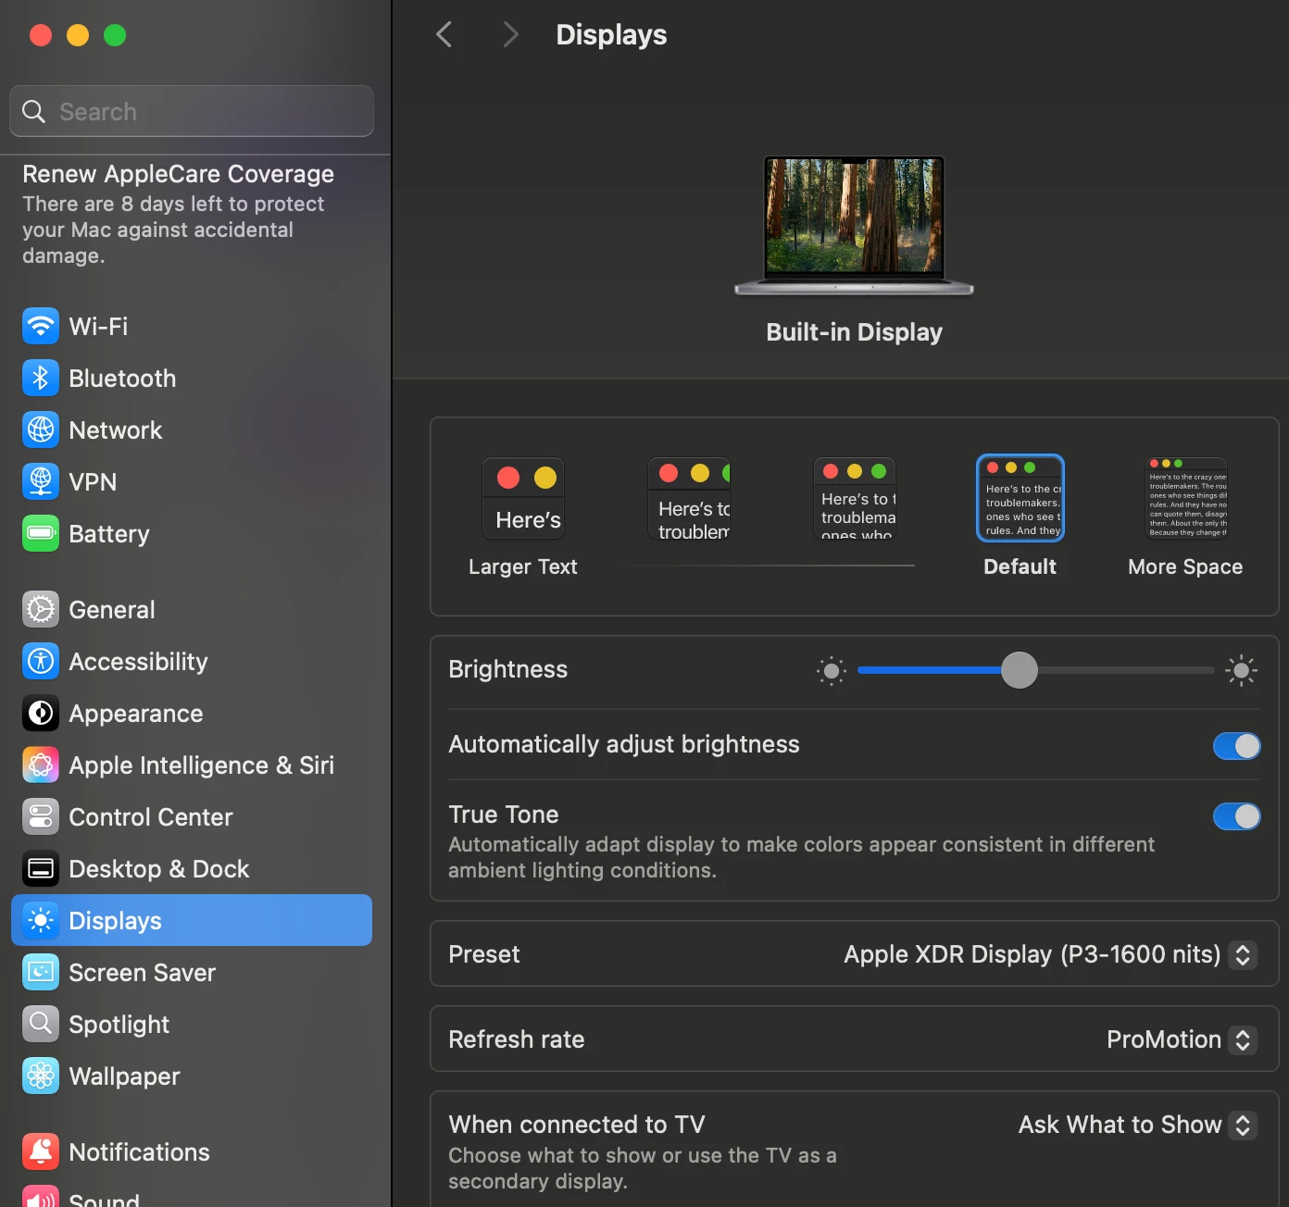This screenshot has height=1207, width=1289.
Task: Open the Refresh rate ProMotion dropdown
Action: (x=1243, y=1039)
